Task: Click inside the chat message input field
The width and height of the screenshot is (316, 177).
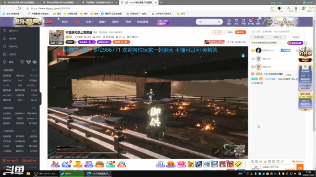Action: click(279, 167)
